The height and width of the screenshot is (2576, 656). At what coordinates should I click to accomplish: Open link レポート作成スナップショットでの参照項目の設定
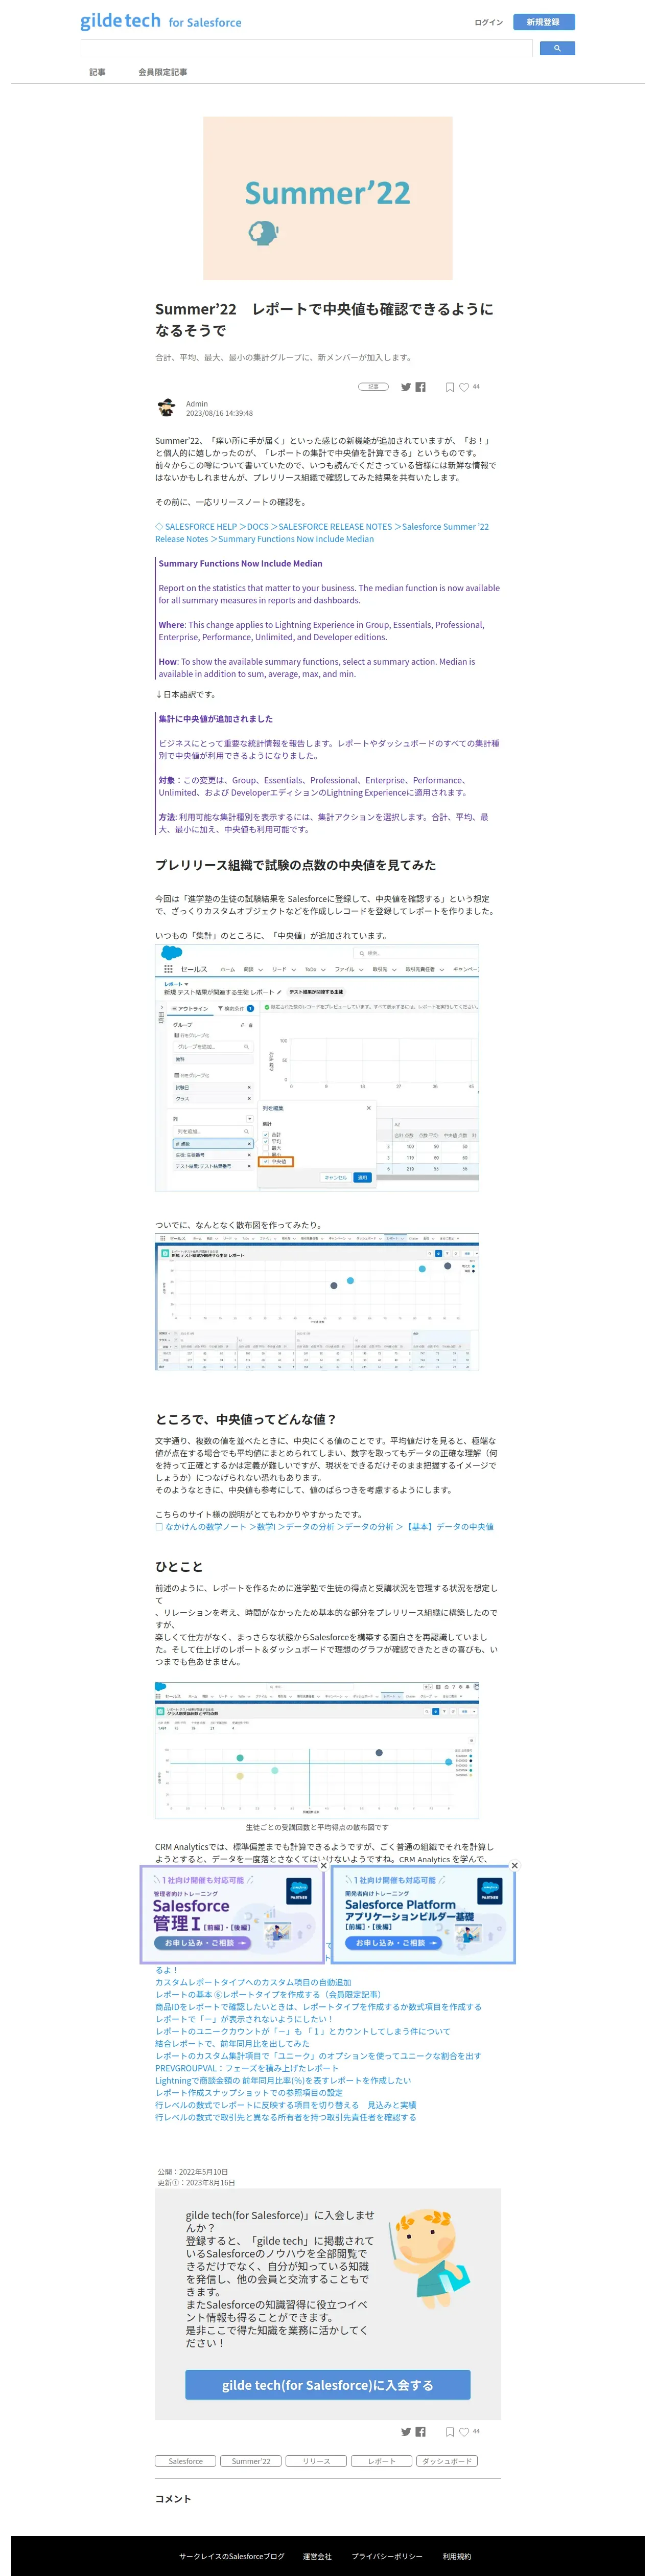tap(249, 2092)
